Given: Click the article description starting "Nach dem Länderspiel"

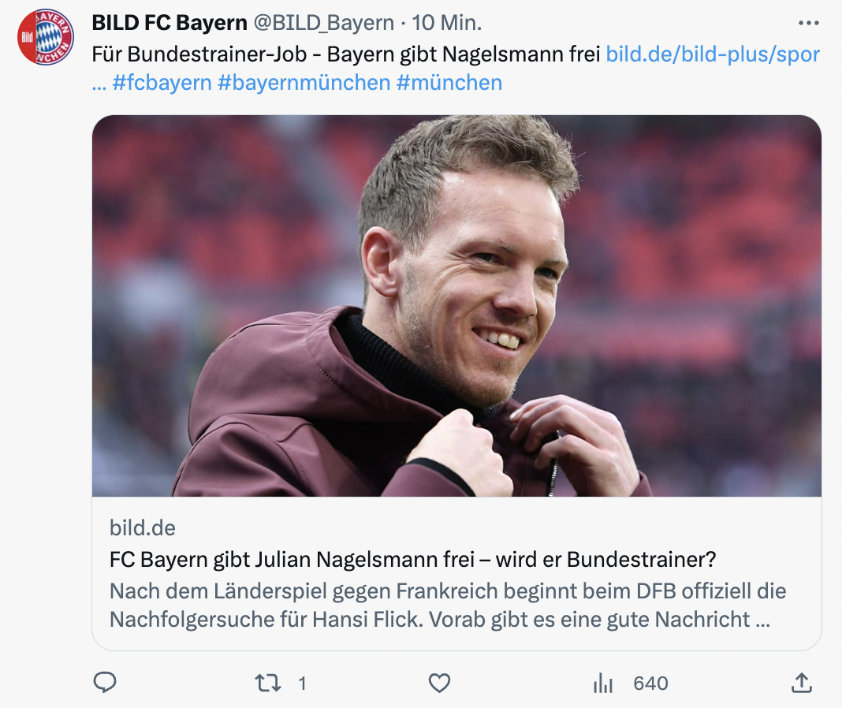Looking at the screenshot, I should tap(447, 605).
